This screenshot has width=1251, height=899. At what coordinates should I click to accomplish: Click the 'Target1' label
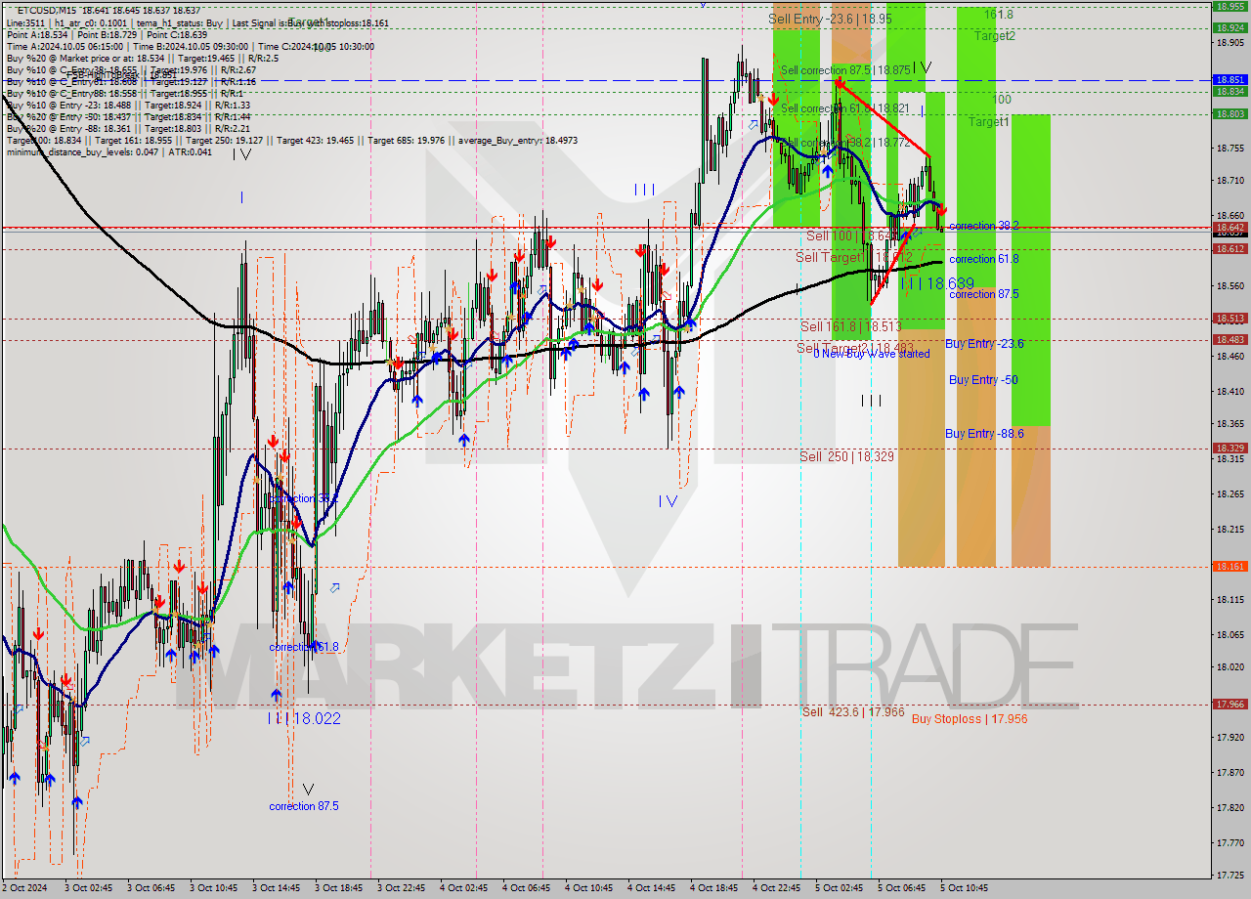click(988, 122)
